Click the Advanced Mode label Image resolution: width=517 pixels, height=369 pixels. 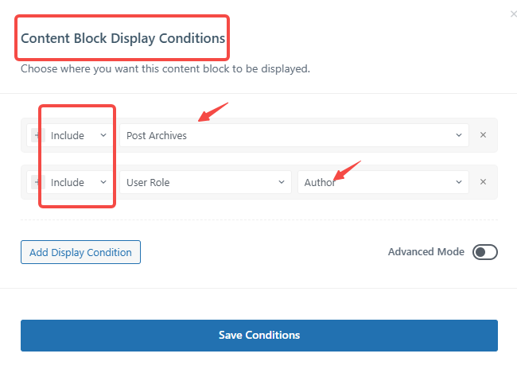click(426, 251)
